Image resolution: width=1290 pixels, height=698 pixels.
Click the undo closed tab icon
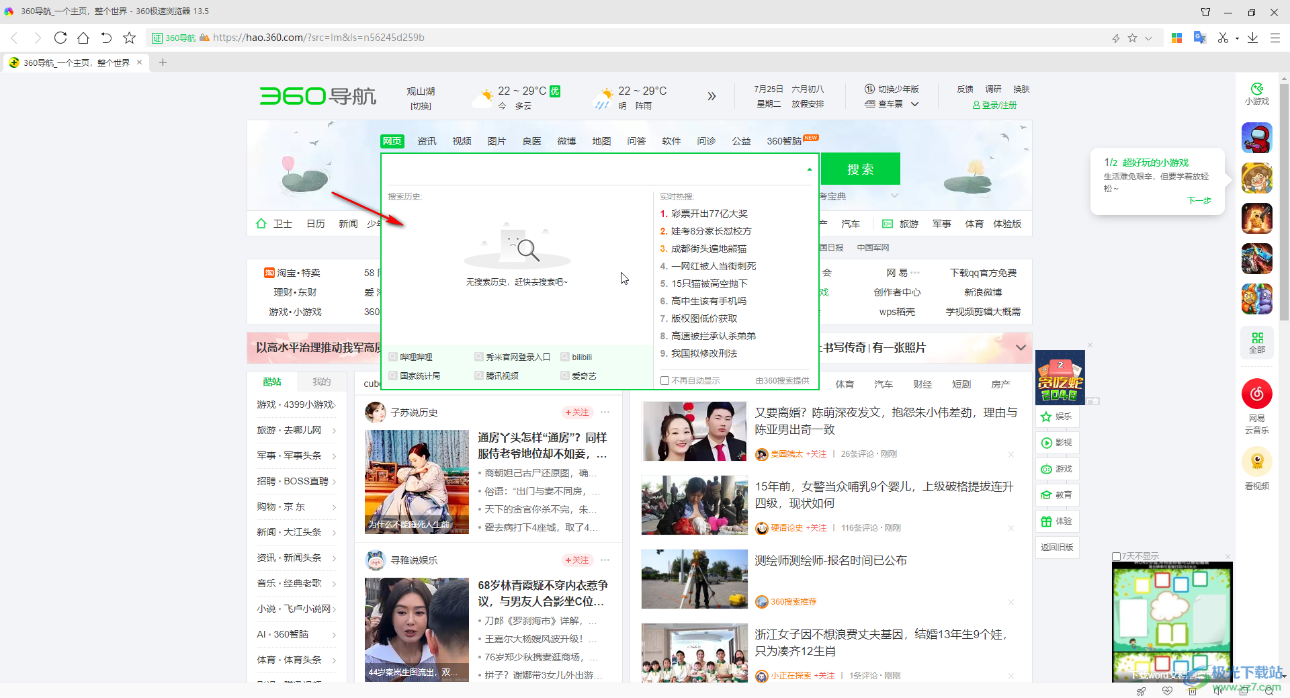click(106, 38)
